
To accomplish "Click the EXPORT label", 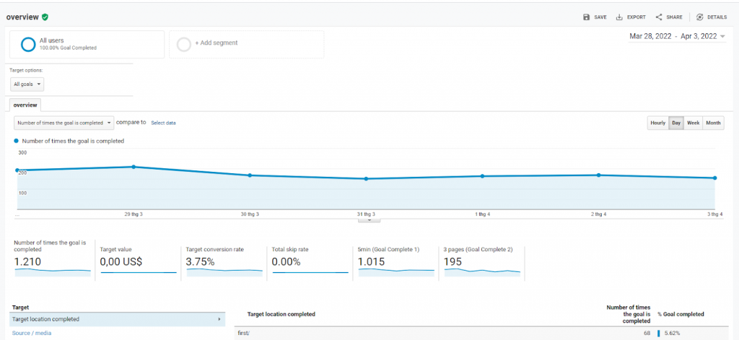I will point(637,17).
